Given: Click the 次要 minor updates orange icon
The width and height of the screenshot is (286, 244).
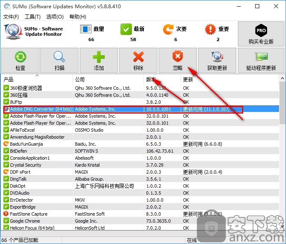Looking at the screenshot, I should point(168,29).
